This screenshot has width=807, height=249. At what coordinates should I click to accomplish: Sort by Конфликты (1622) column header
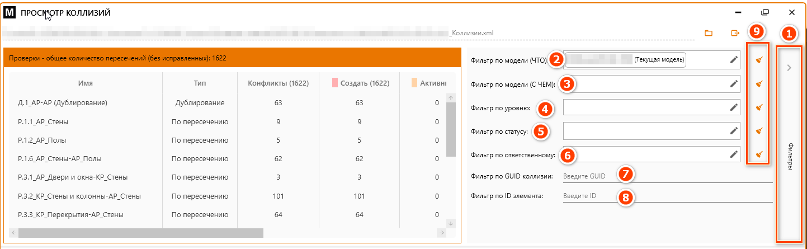click(278, 83)
